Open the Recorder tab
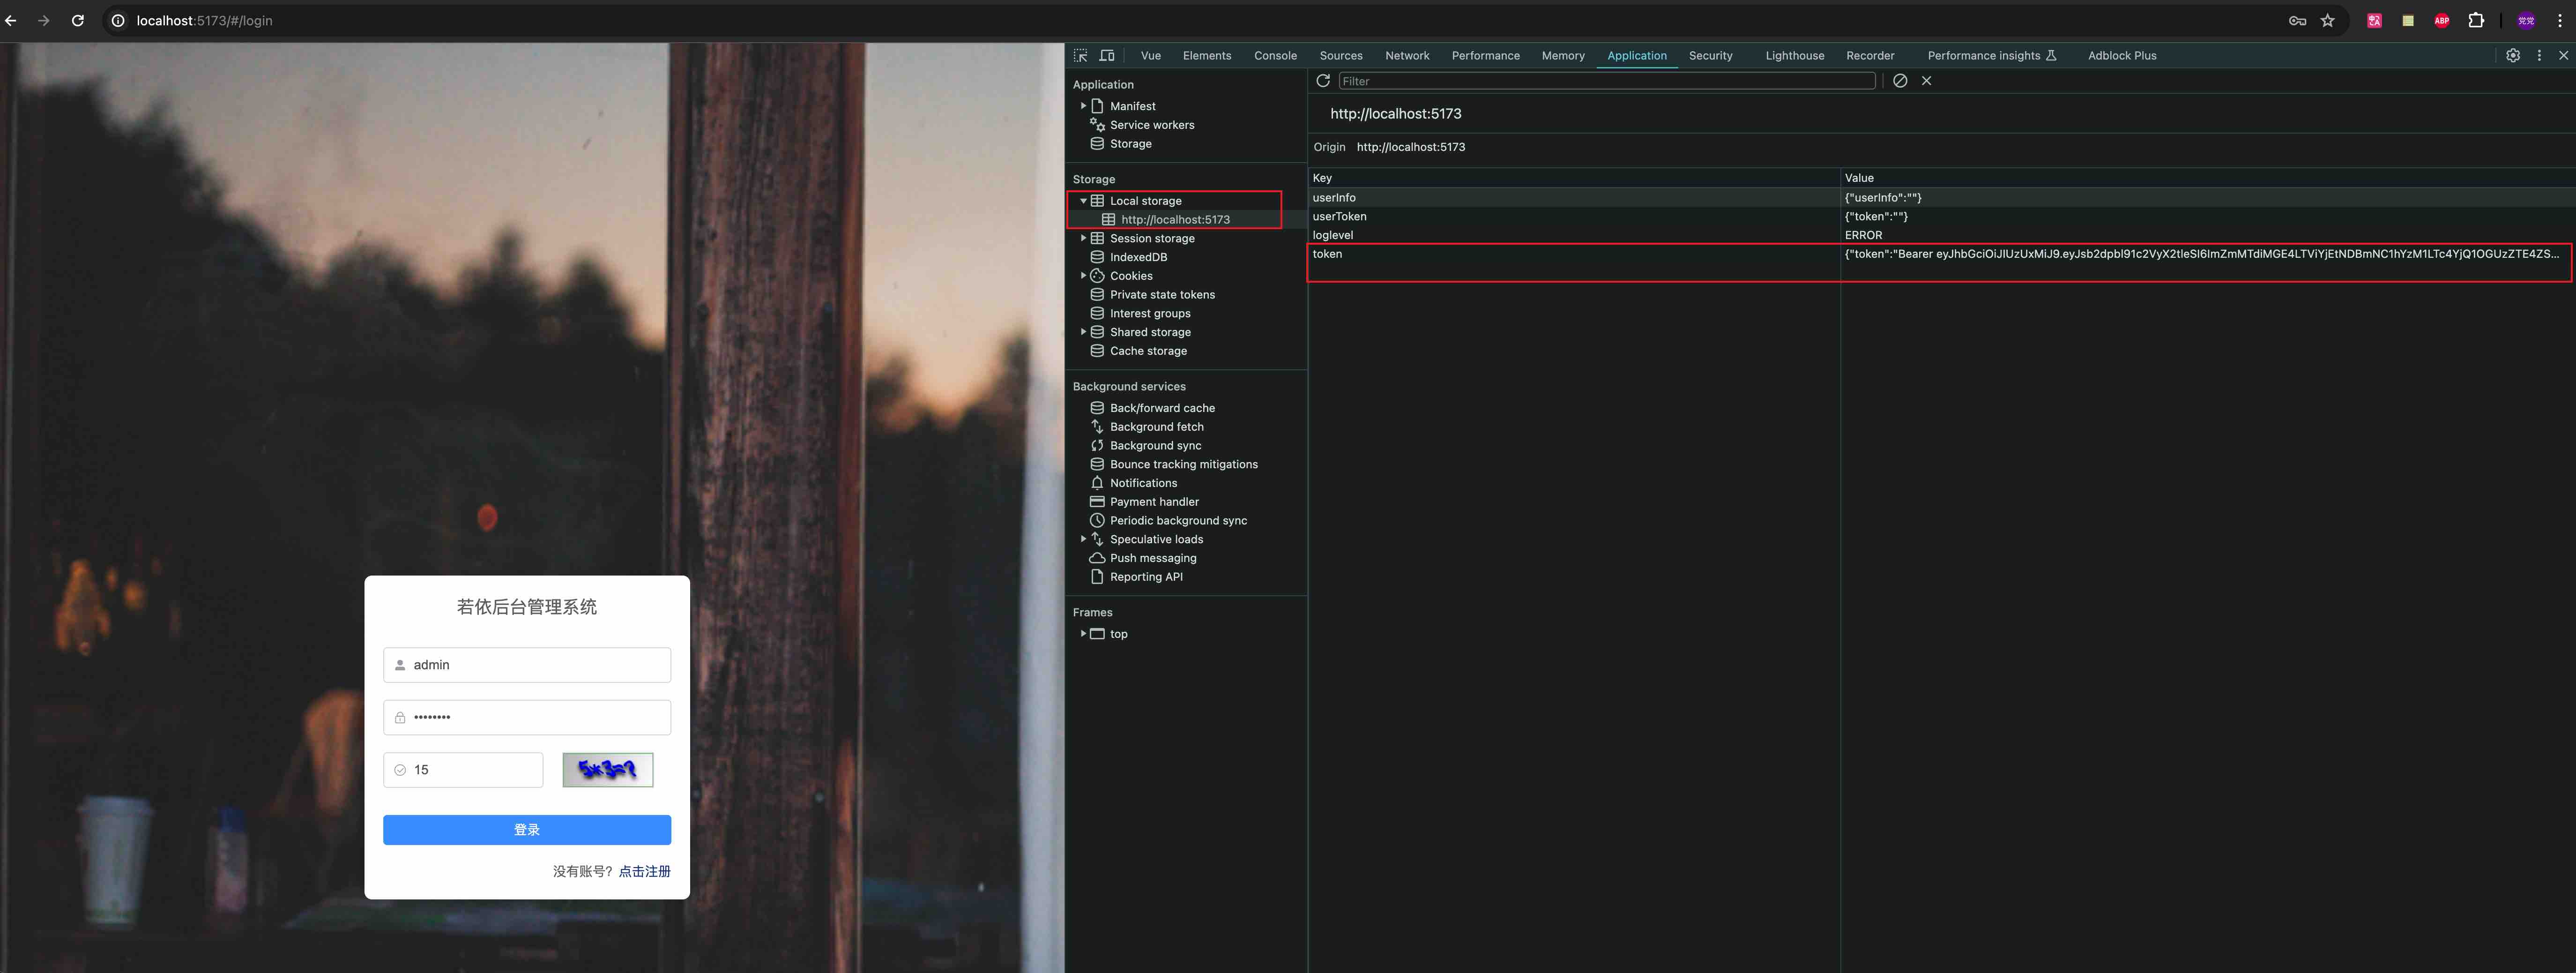Viewport: 2576px width, 973px height. pyautogui.click(x=1870, y=56)
